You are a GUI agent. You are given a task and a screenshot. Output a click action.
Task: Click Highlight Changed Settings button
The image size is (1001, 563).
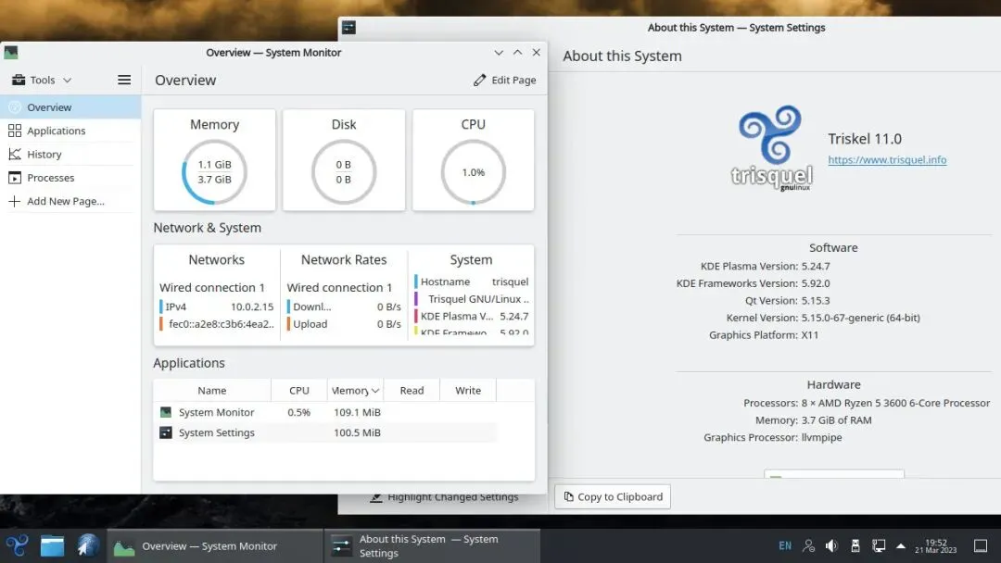[x=445, y=497]
